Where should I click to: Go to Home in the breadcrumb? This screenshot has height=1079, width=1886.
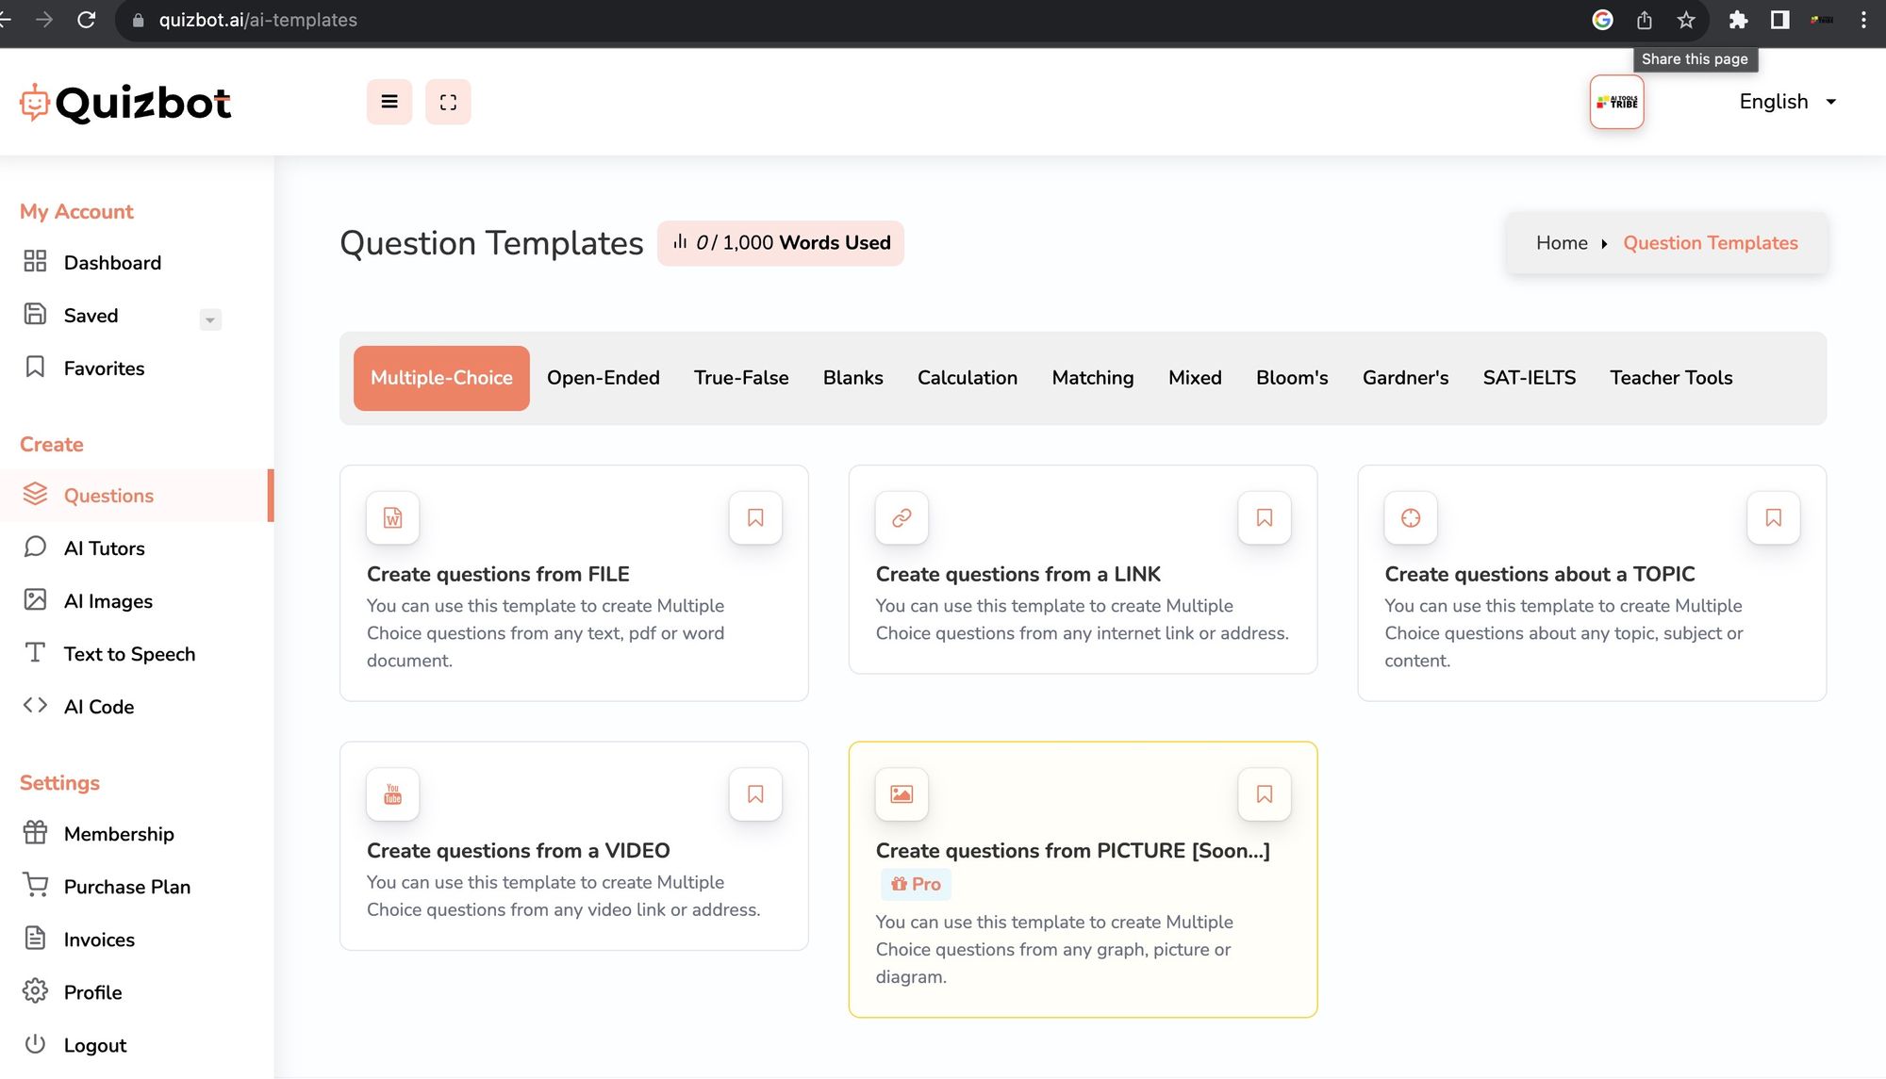tap(1562, 243)
